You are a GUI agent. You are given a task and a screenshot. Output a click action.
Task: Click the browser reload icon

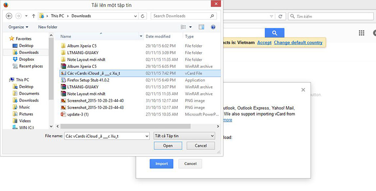point(280,16)
